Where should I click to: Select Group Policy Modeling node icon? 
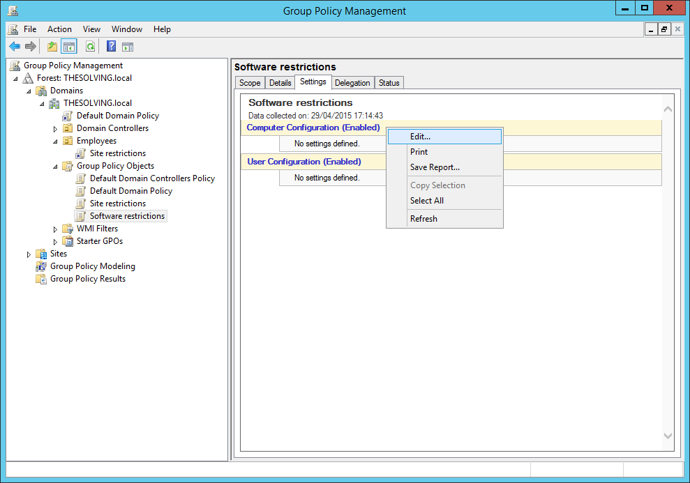(x=41, y=266)
